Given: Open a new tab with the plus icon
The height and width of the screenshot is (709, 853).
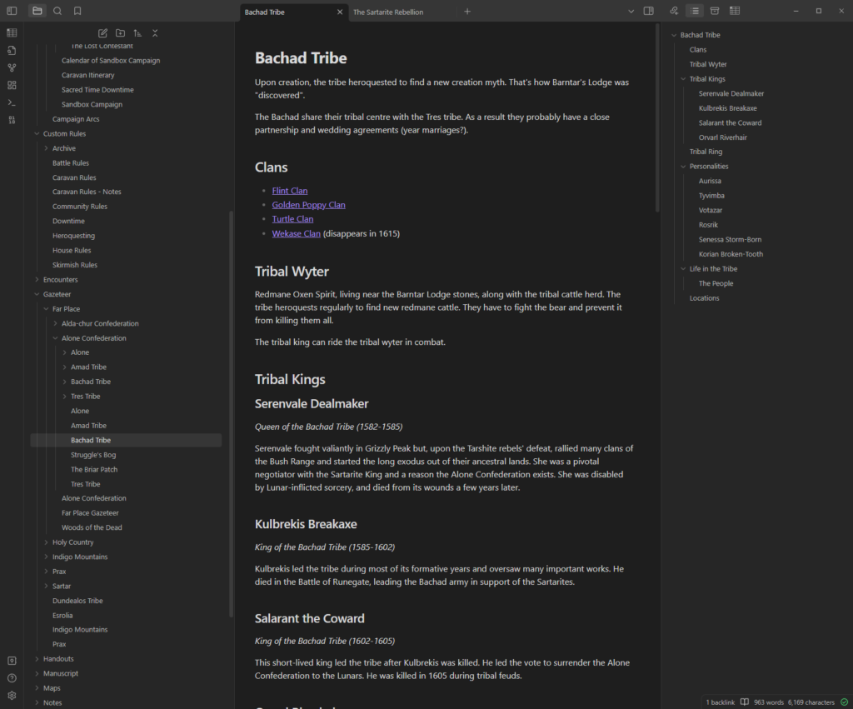Looking at the screenshot, I should (x=467, y=12).
